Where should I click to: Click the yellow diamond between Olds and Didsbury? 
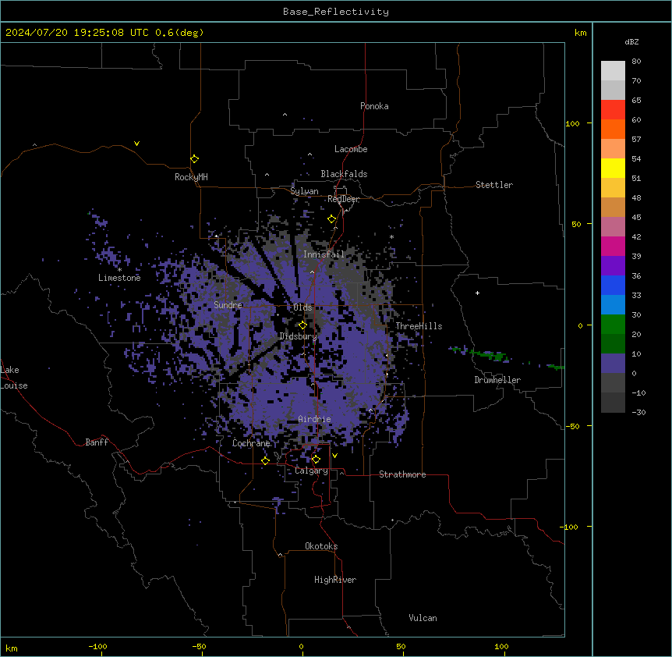pyautogui.click(x=302, y=325)
